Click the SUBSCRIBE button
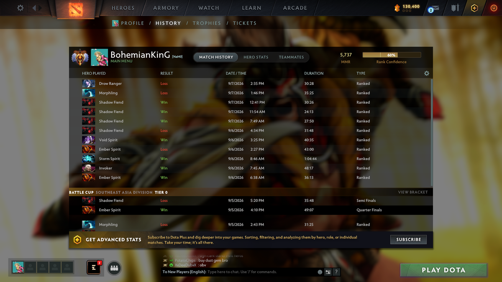The width and height of the screenshot is (502, 282). click(x=409, y=239)
